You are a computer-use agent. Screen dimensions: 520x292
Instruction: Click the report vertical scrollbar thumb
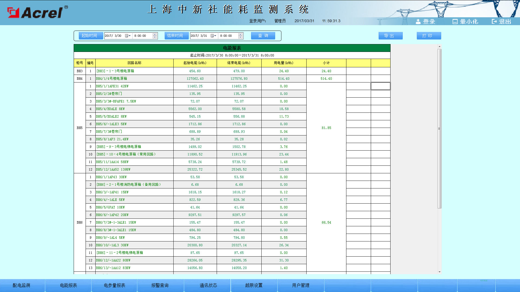tap(439, 128)
